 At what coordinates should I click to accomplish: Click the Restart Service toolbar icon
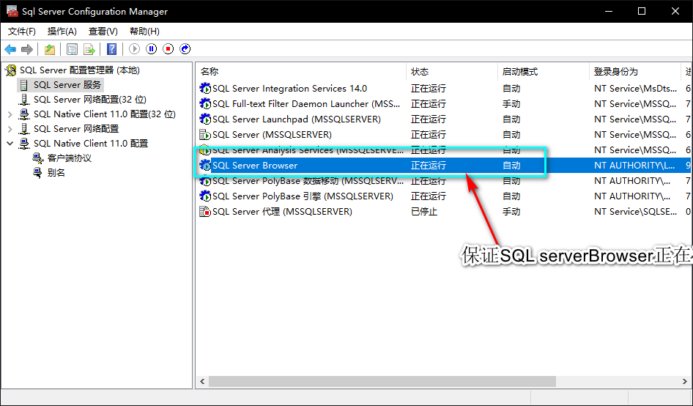[185, 49]
